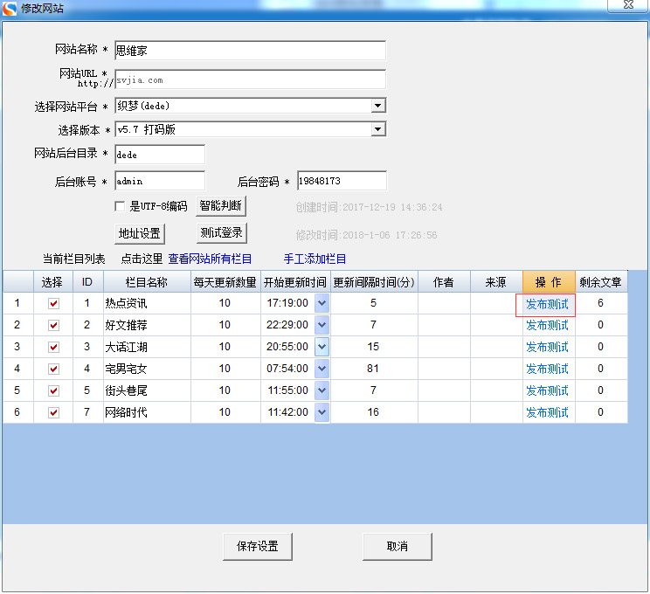The image size is (650, 594).
Task: Expand time dropdown for 20:55:00
Action: click(x=322, y=347)
